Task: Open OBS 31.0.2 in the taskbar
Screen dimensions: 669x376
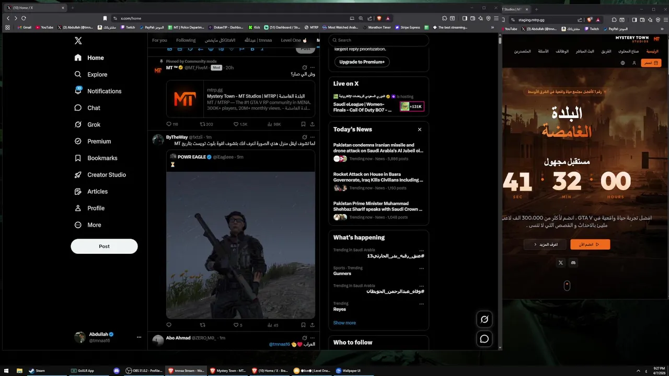Action: click(x=145, y=371)
